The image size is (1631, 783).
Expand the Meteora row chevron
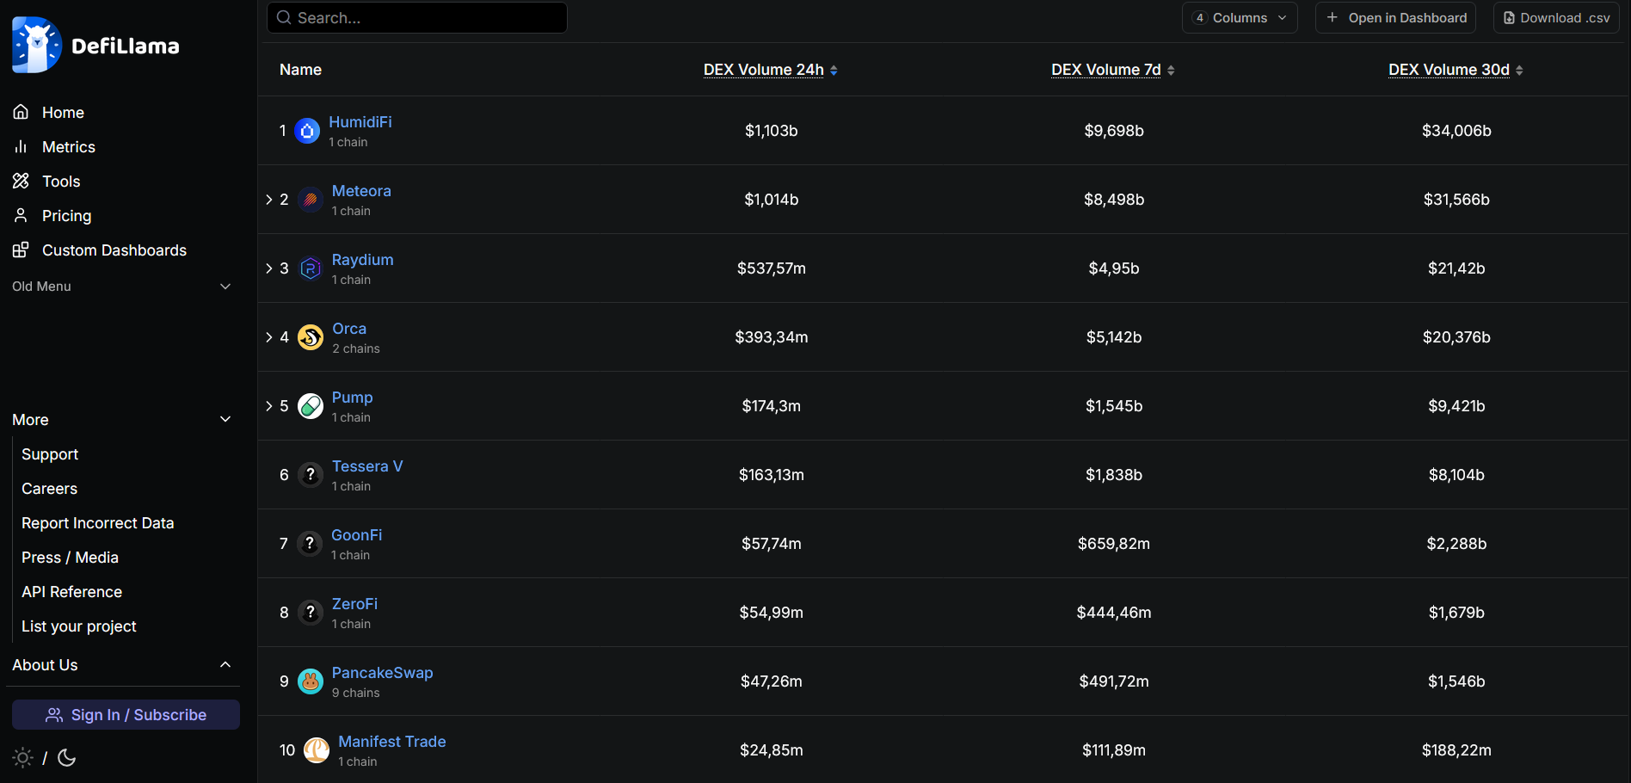pos(269,200)
